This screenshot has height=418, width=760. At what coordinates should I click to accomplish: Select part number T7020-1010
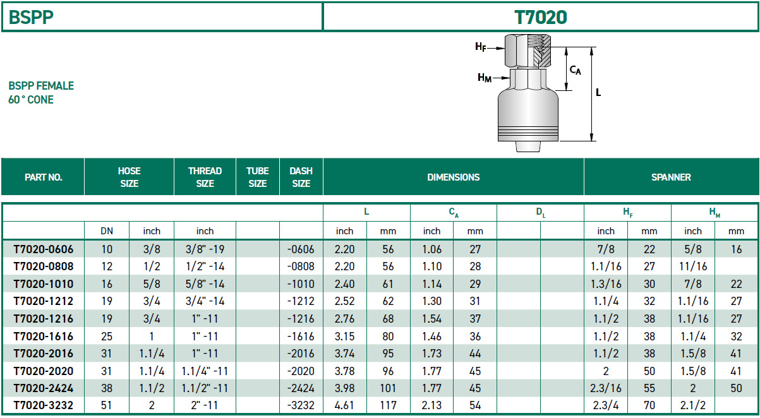coord(42,284)
